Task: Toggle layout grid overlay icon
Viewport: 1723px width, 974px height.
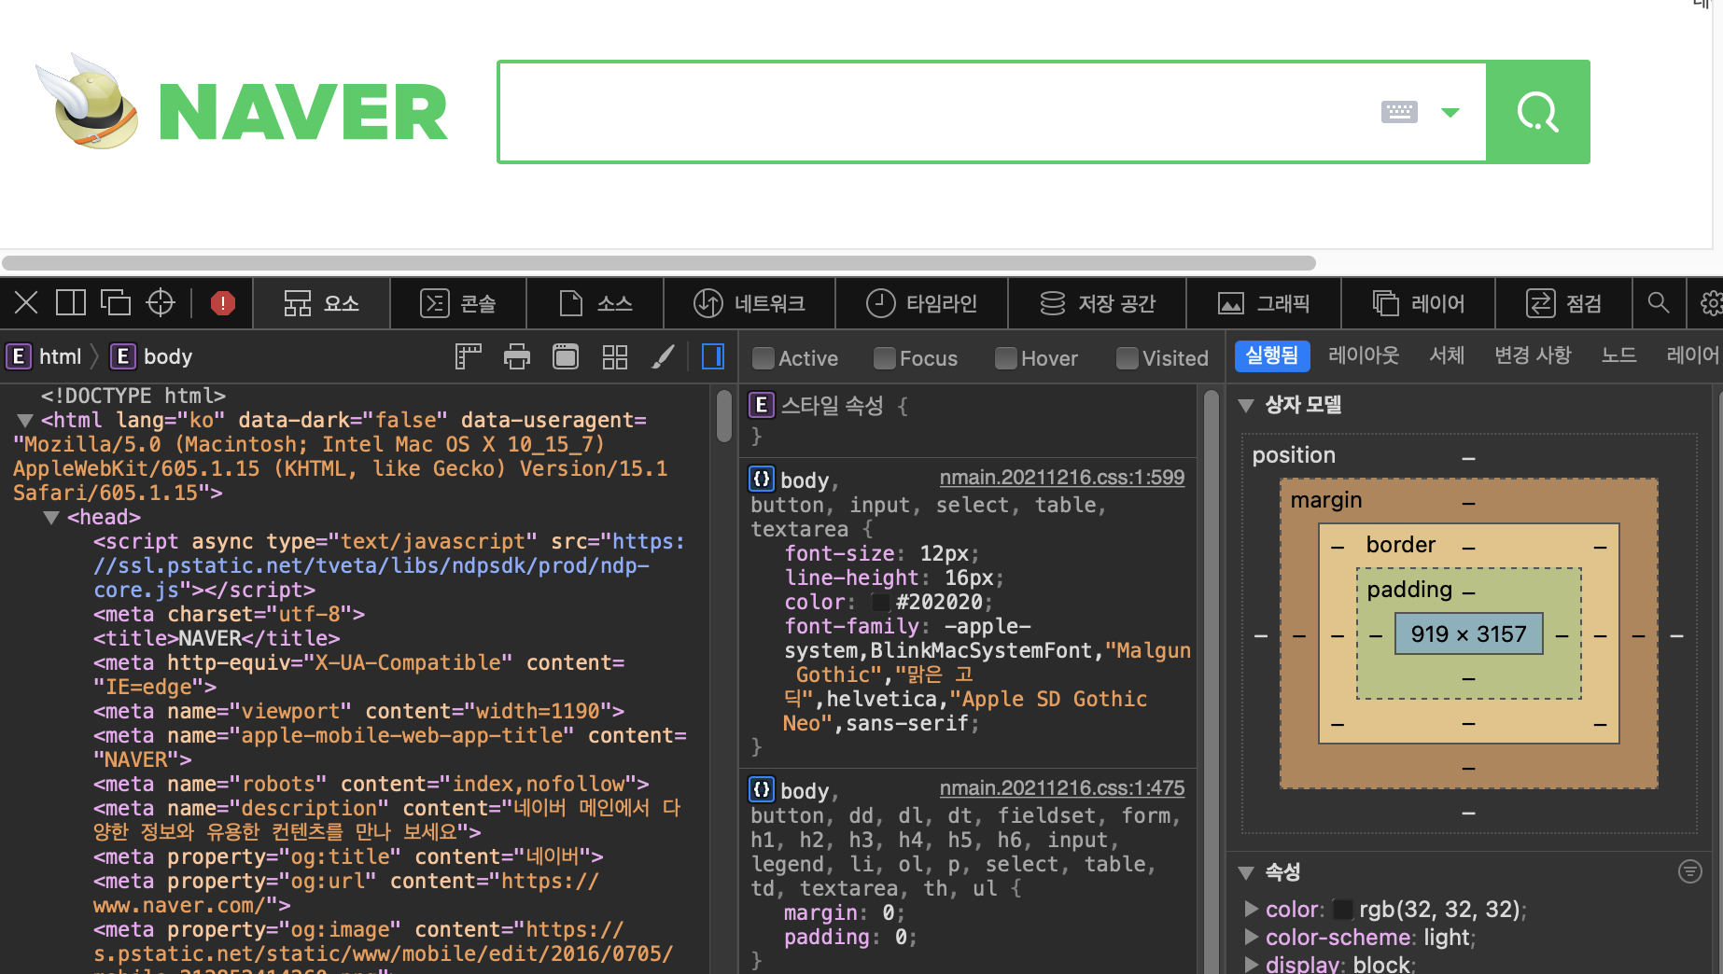Action: (x=614, y=356)
